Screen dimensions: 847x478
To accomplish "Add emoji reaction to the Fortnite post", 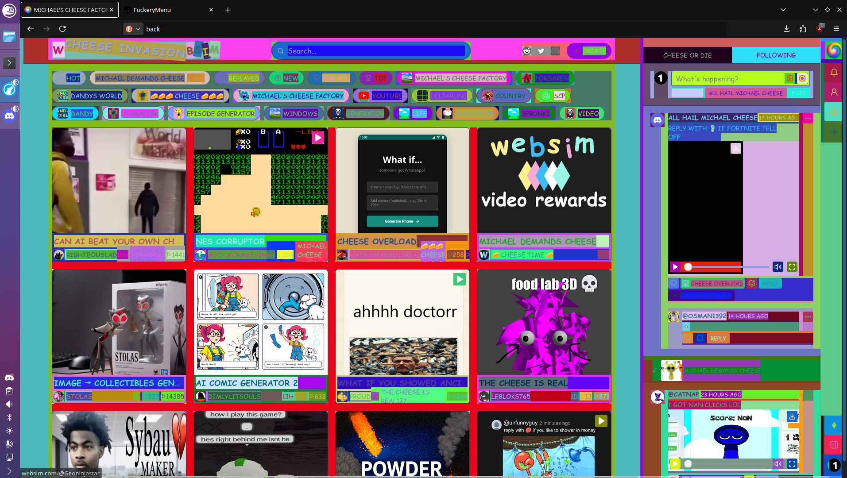I will tap(752, 283).
